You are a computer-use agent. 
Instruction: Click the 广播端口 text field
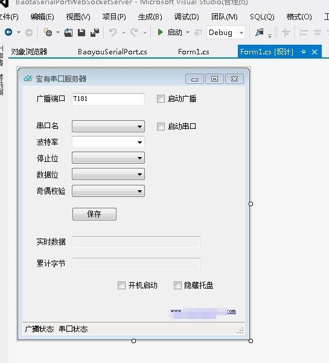[108, 99]
